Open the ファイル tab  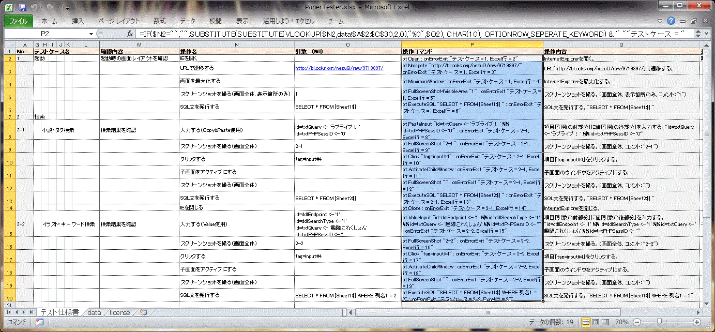(x=19, y=21)
